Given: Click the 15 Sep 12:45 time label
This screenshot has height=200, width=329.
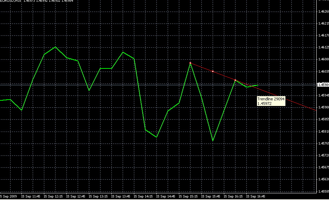Looking at the screenshot, I should click(76, 196).
